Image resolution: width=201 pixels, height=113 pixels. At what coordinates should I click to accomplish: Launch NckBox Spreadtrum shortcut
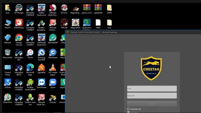tap(41, 23)
